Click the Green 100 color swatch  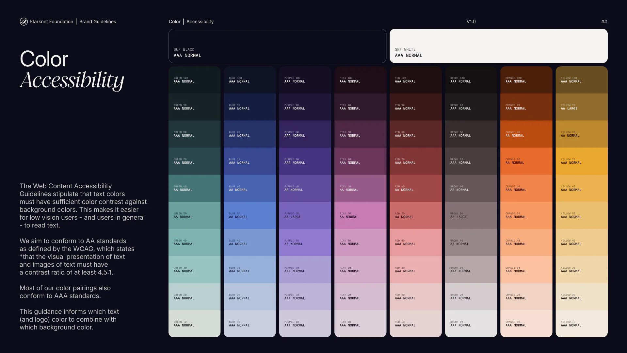(x=194, y=80)
